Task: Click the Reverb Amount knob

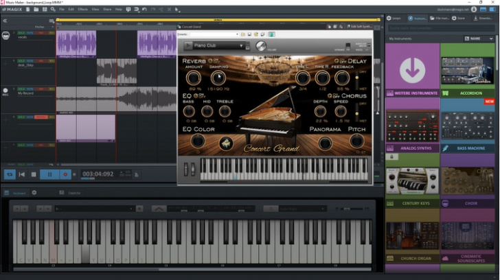Action: 193,78
